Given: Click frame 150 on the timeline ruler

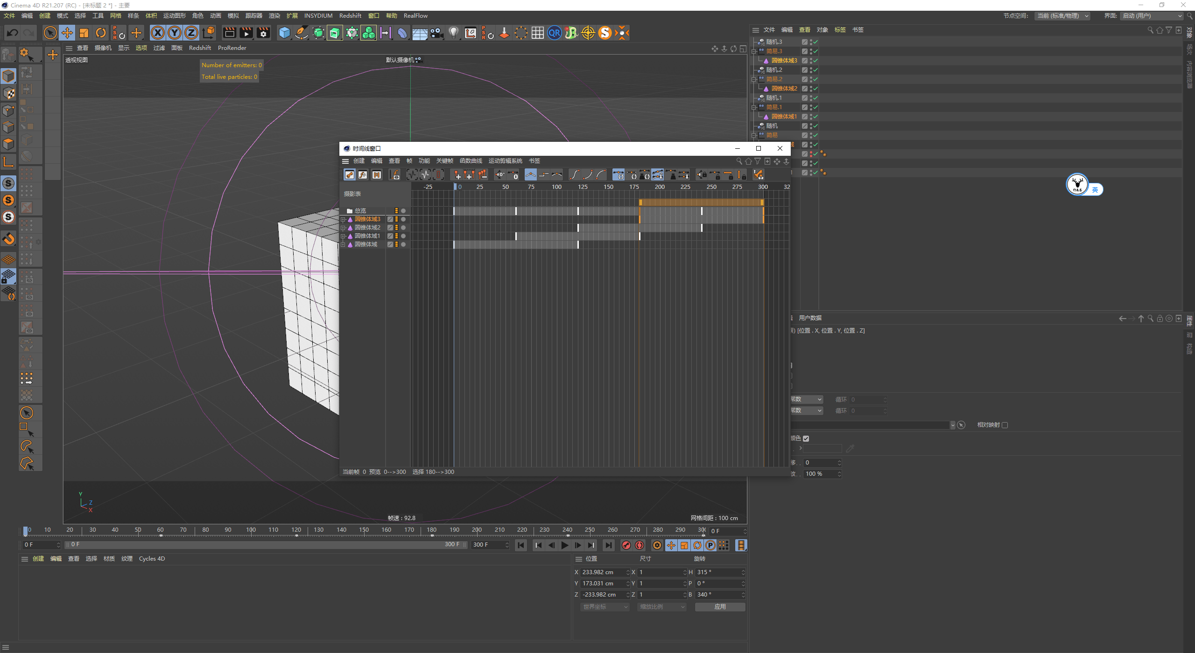Looking at the screenshot, I should [x=364, y=530].
